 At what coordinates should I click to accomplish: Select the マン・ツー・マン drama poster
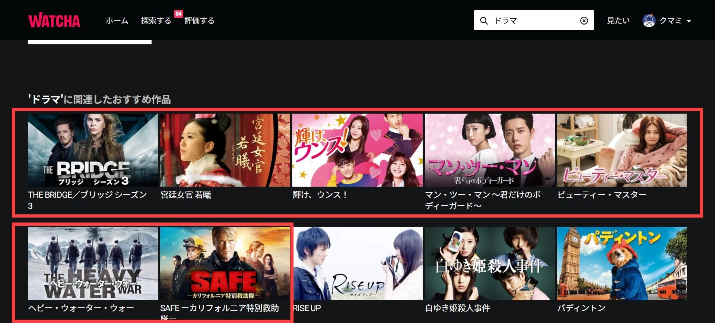coord(489,150)
